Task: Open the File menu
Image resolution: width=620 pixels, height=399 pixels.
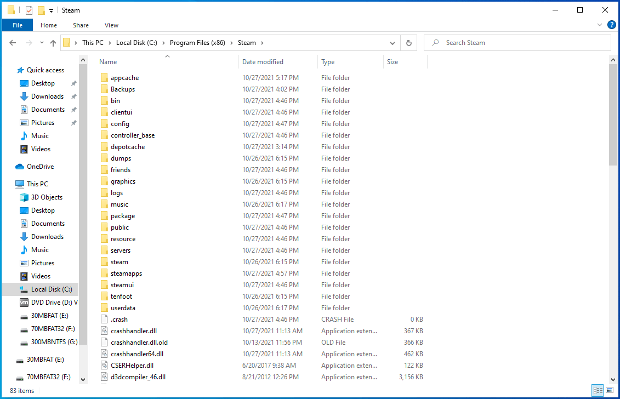Action: pos(18,25)
